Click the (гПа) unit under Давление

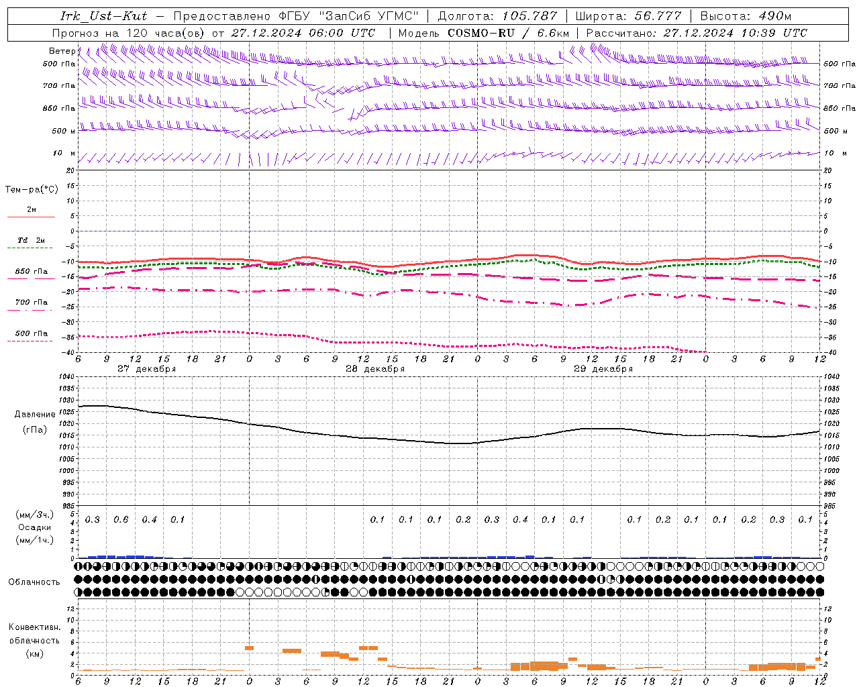[35, 429]
